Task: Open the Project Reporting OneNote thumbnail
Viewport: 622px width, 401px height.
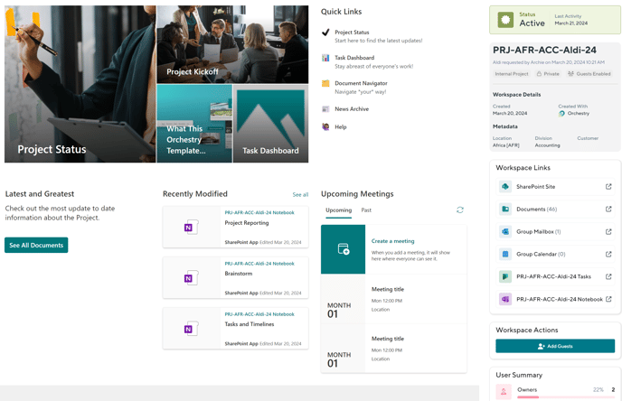Action: pyautogui.click(x=191, y=228)
